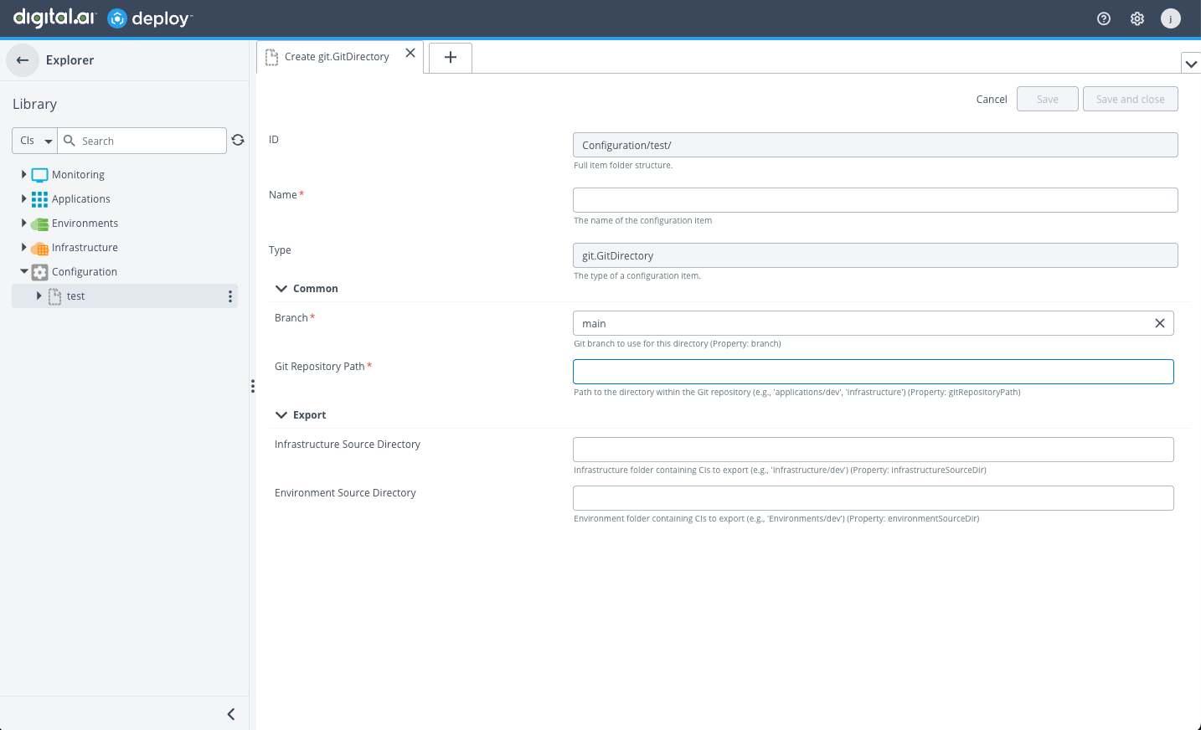Viewport: 1201px width, 730px height.
Task: Click the Applications grid icon
Action: tap(39, 198)
